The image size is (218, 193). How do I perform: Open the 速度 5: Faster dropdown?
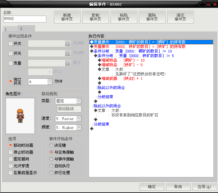[79, 119]
